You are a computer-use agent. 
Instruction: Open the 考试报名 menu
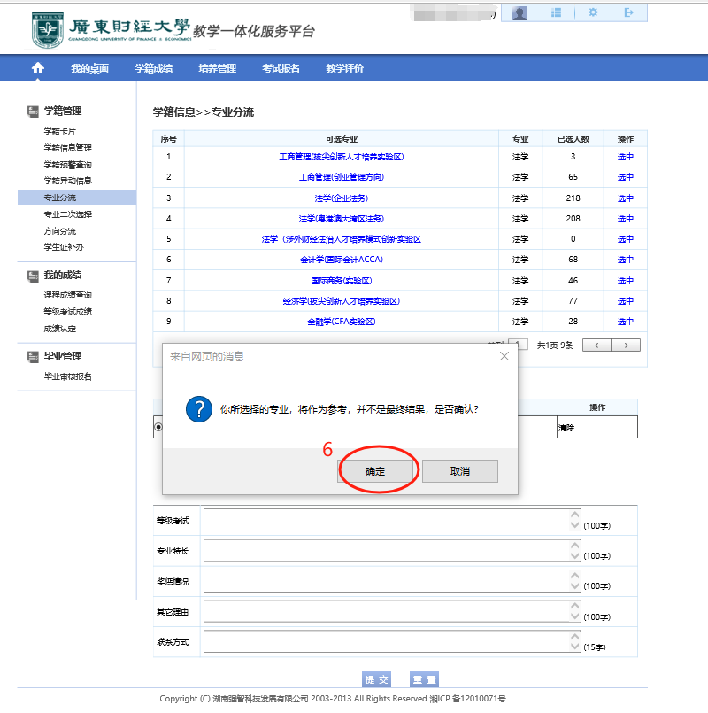(281, 68)
